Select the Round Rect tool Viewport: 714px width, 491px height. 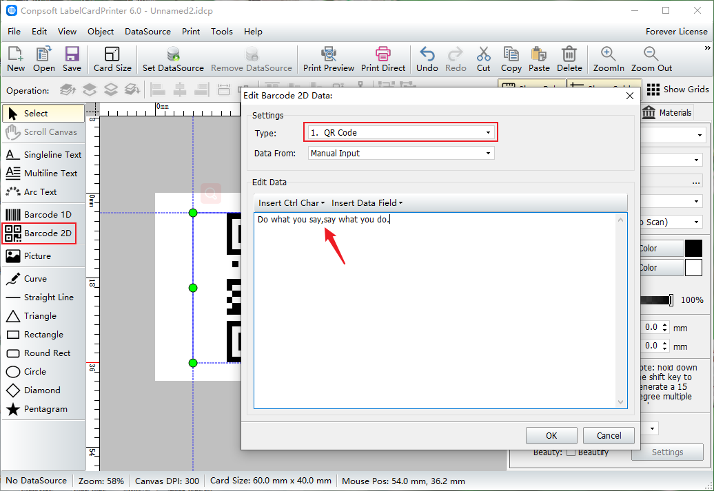pyautogui.click(x=43, y=353)
